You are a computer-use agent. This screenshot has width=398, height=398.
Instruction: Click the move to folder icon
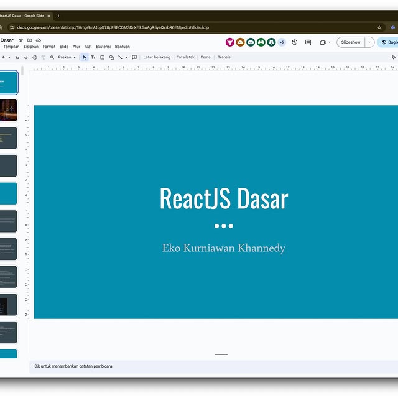[29, 40]
